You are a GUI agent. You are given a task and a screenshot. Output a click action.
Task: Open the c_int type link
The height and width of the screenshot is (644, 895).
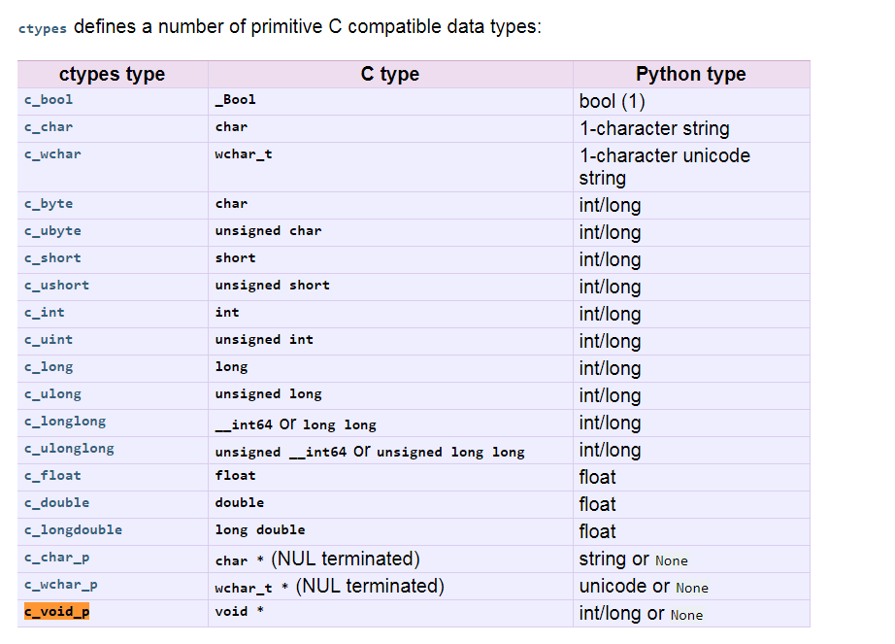click(x=45, y=313)
